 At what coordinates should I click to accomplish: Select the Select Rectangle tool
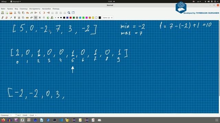click(x=36, y=18)
